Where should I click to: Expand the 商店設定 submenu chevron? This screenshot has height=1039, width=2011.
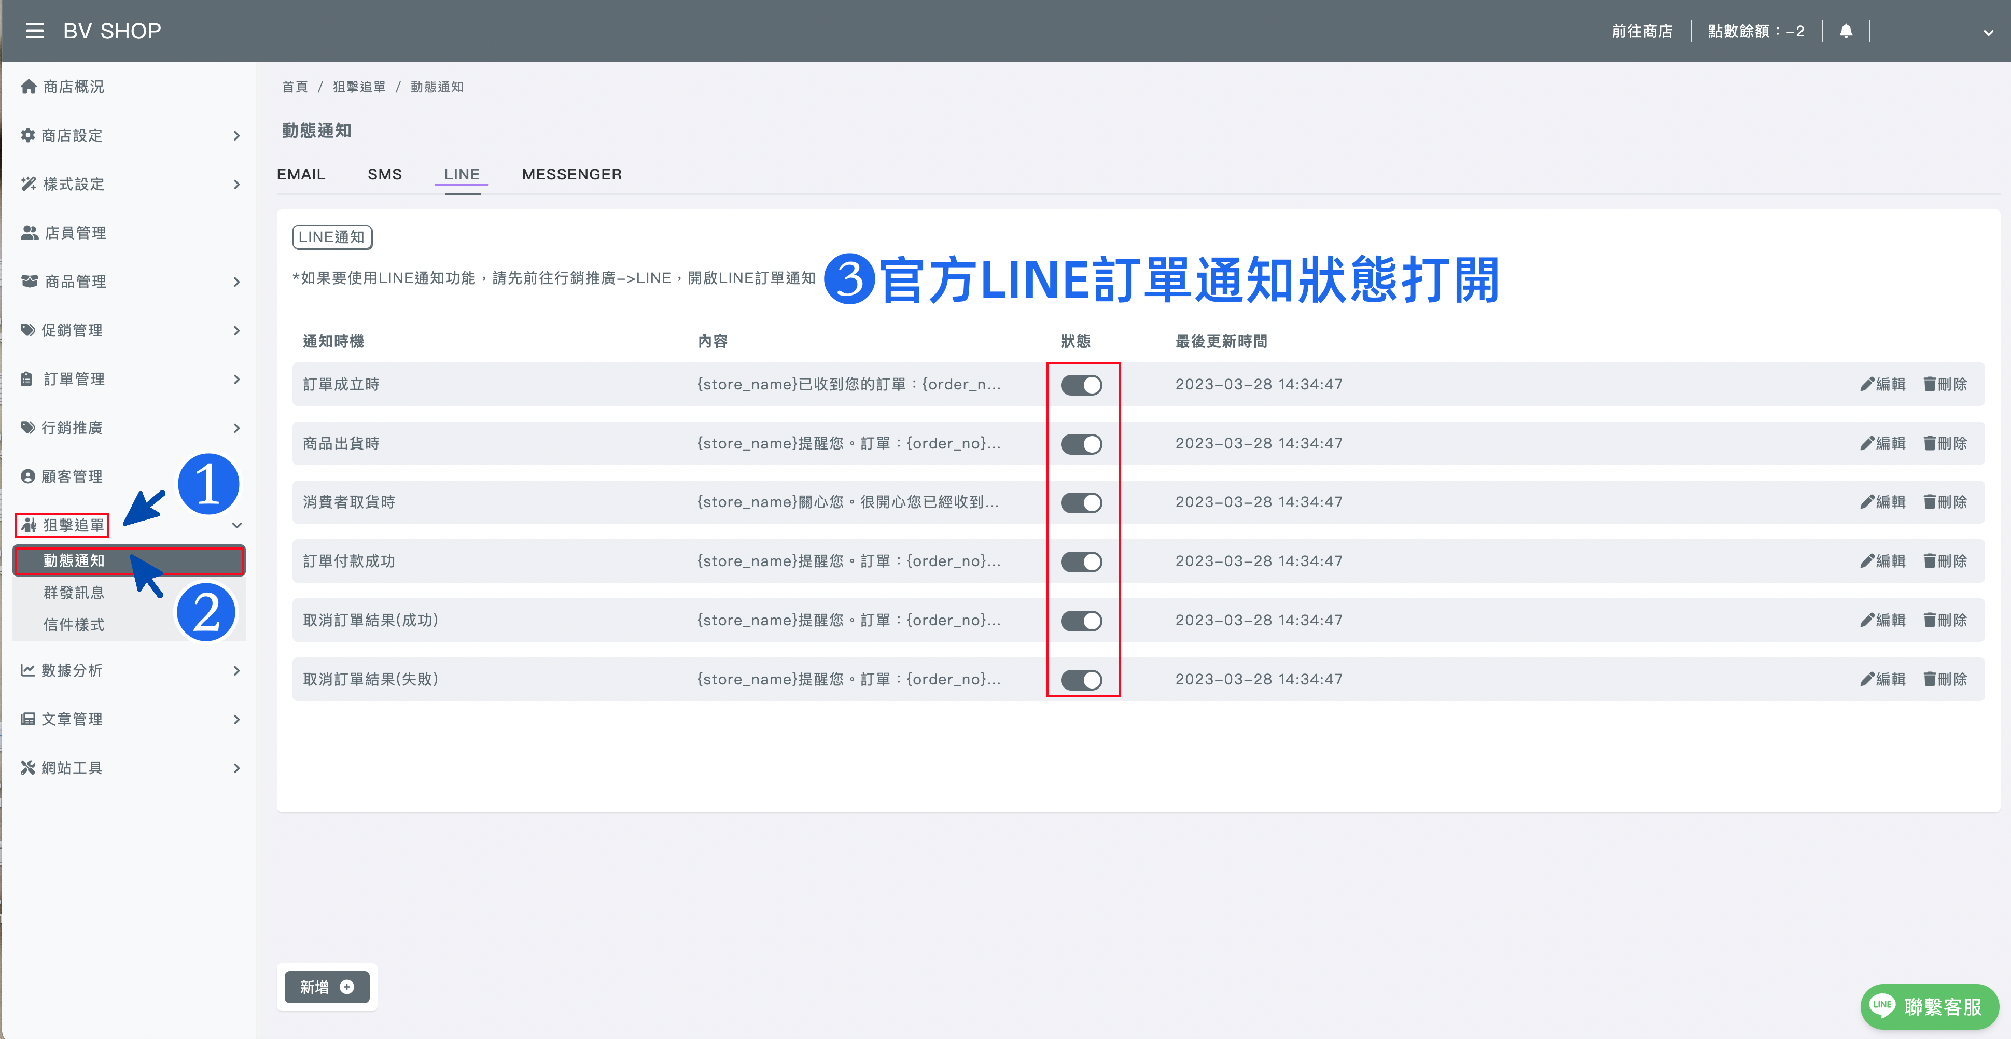[x=236, y=136]
